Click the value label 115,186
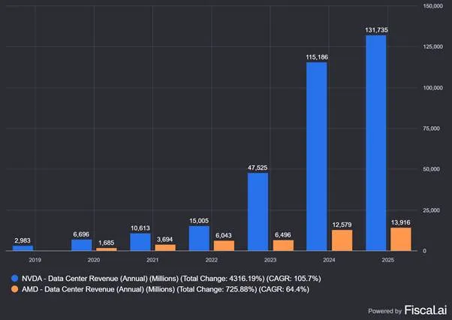This screenshot has height=320, width=452. click(317, 57)
